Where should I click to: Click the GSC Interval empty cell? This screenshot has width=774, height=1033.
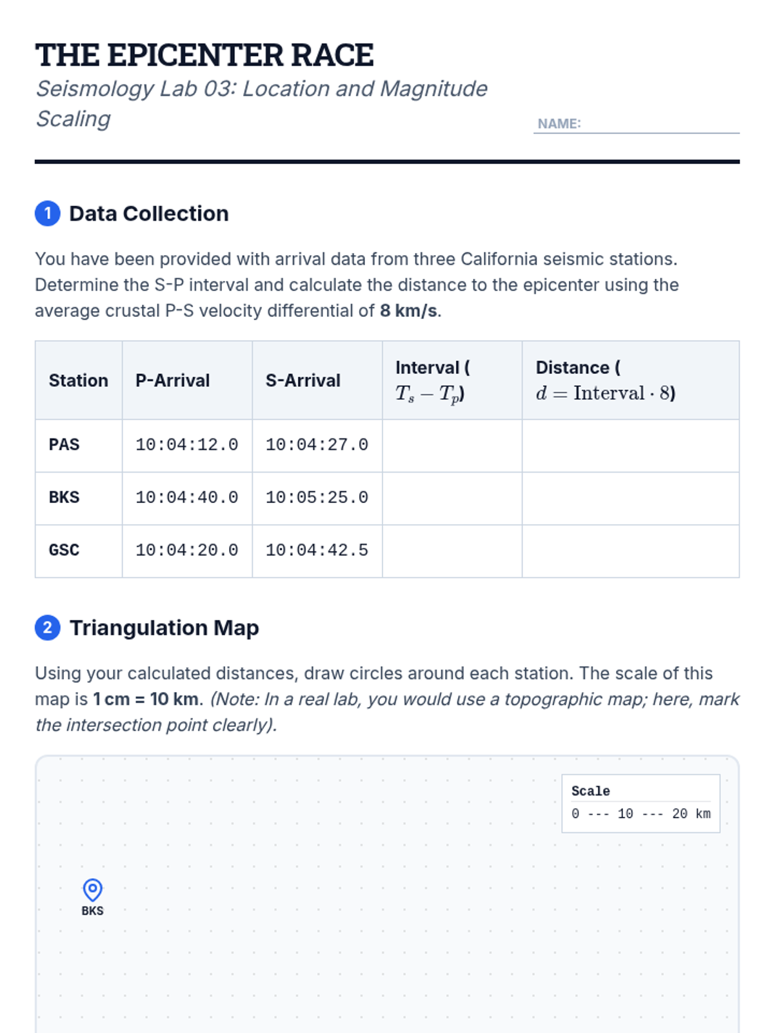click(x=452, y=551)
